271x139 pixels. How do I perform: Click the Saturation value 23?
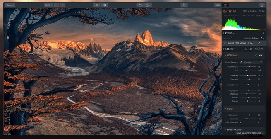point(259,115)
